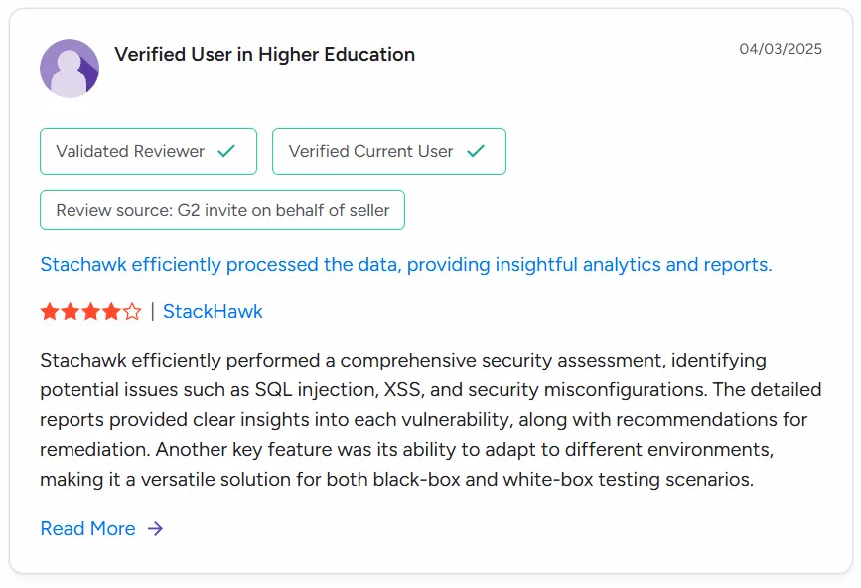This screenshot has height=588, width=861.
Task: Open the StackHawk product link
Action: point(213,312)
